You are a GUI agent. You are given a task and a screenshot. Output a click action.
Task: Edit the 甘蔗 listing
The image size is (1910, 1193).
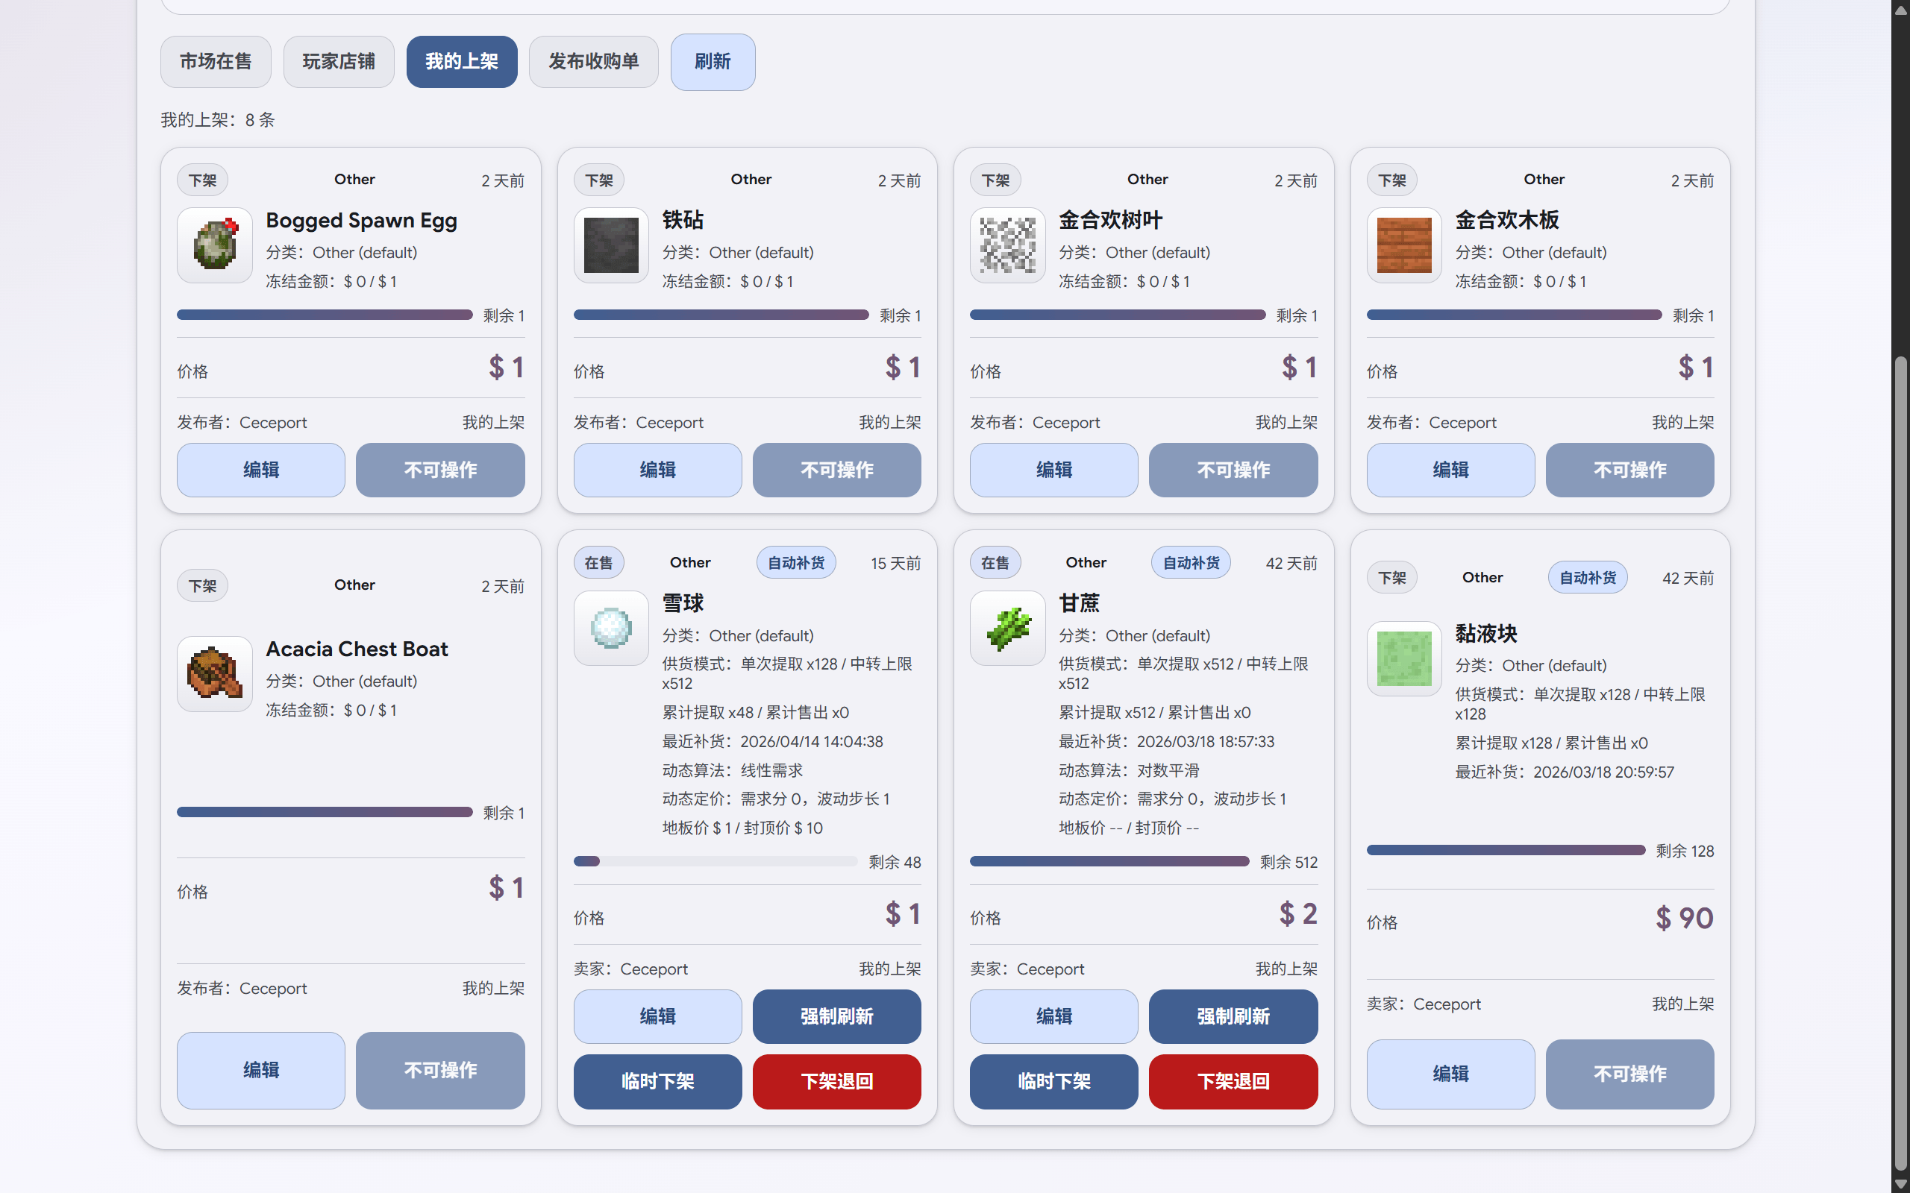click(1053, 1017)
